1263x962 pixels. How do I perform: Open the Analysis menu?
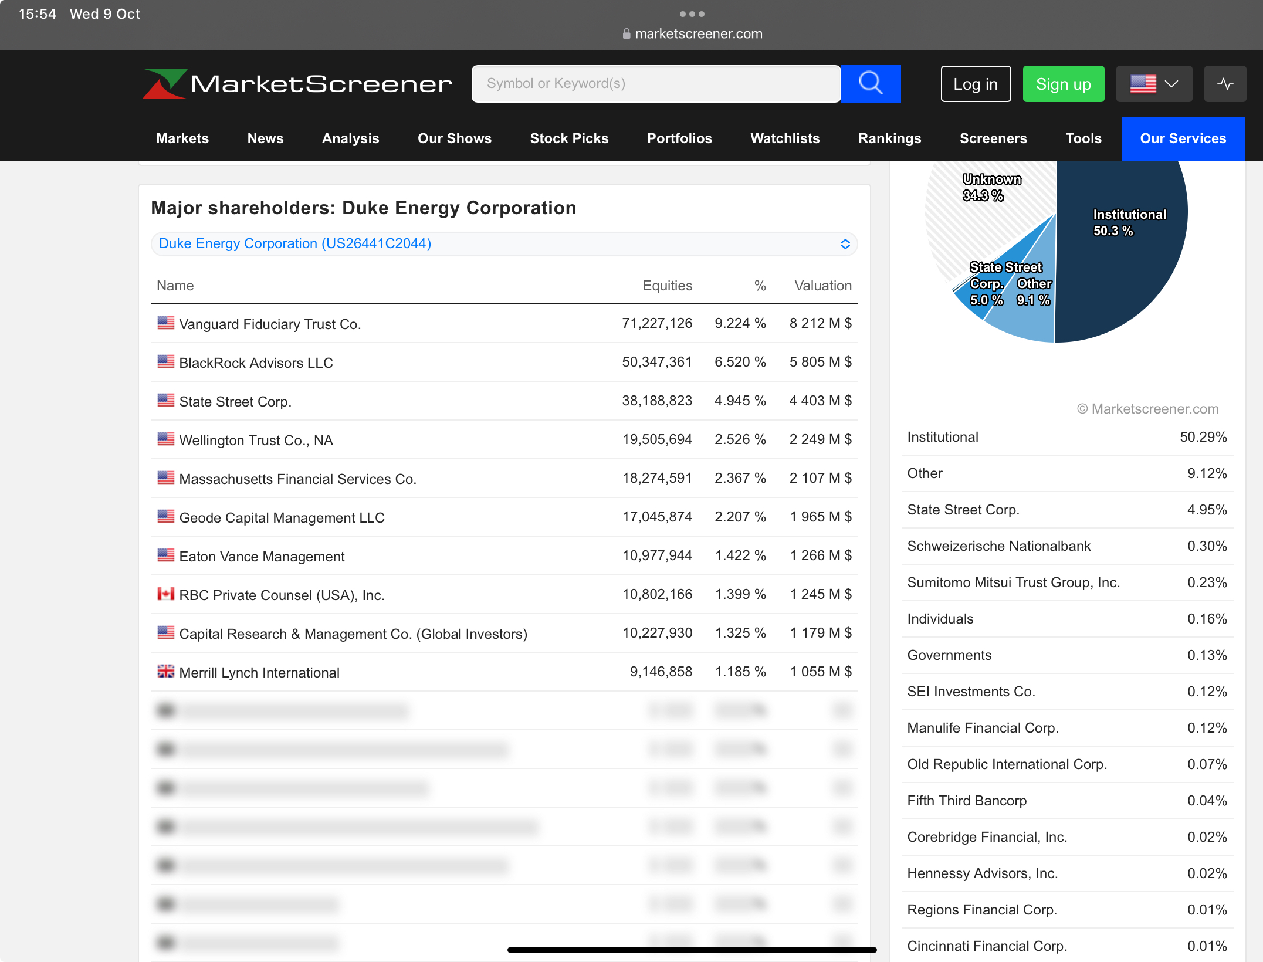coord(350,138)
